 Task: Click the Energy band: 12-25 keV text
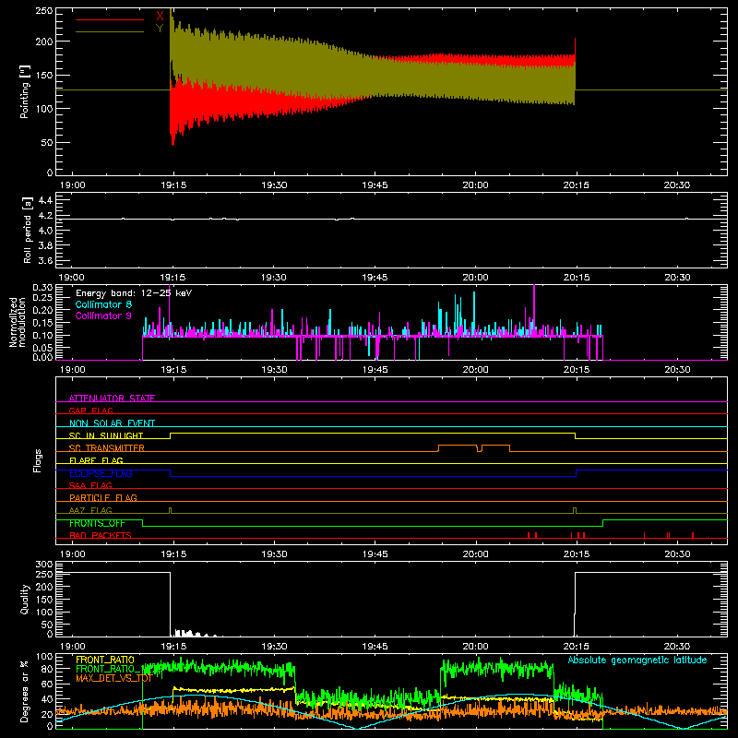[134, 292]
